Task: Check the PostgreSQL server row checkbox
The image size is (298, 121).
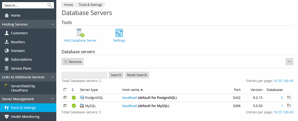Action: tap(65, 98)
